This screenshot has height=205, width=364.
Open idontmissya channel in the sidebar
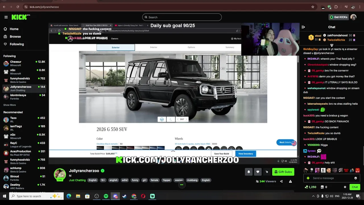tap(24, 97)
